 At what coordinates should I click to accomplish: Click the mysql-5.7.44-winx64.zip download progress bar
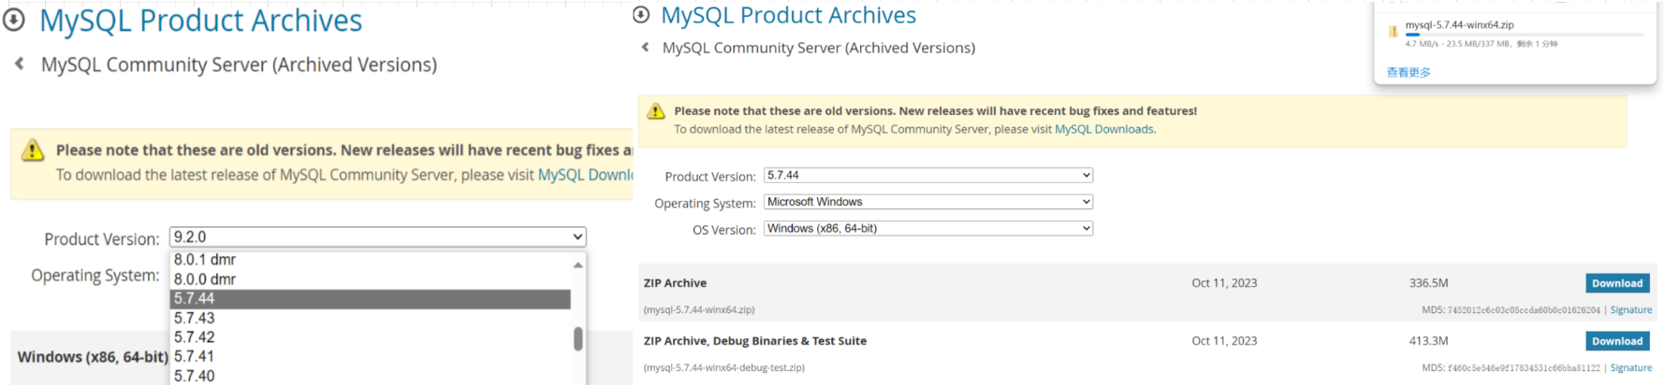pos(1524,35)
